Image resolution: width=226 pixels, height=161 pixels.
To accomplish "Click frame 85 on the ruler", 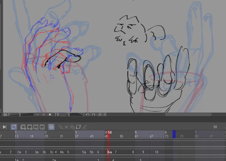I will click(x=196, y=136).
